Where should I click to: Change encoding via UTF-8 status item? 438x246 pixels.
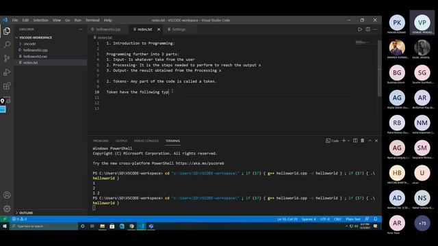point(324,219)
